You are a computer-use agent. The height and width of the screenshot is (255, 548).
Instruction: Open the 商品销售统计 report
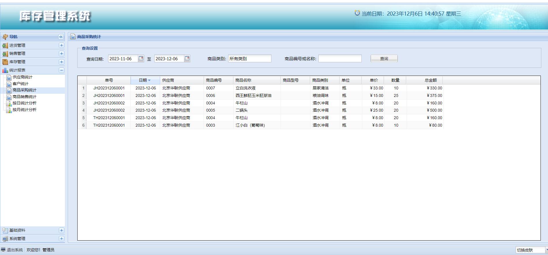[25, 97]
